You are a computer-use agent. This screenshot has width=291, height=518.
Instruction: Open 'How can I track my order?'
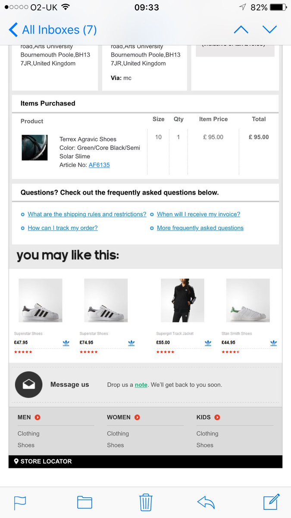63,228
